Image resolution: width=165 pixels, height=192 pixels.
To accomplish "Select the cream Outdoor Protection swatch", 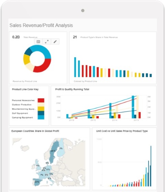I will click(x=41, y=105).
